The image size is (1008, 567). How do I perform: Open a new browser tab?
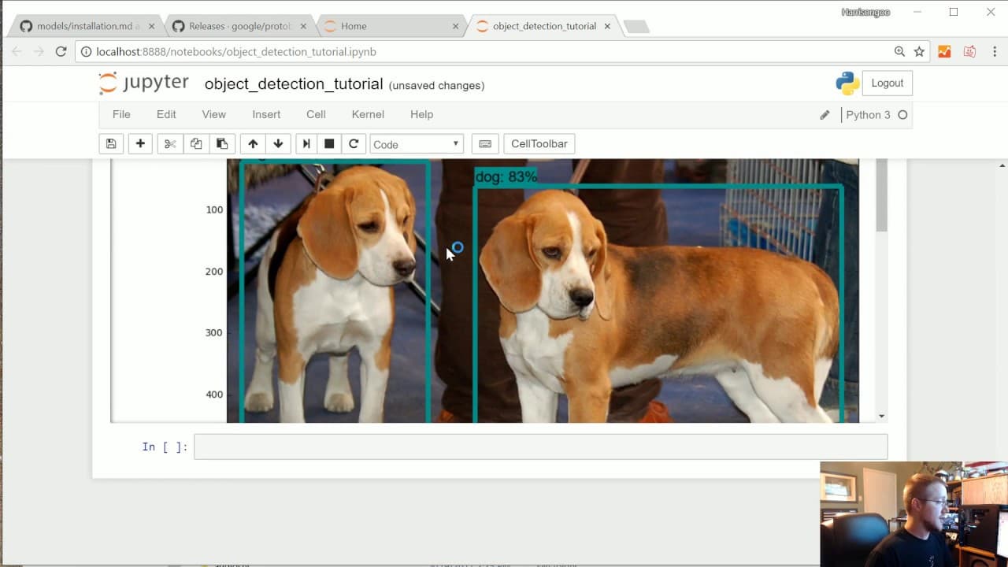[x=636, y=27]
